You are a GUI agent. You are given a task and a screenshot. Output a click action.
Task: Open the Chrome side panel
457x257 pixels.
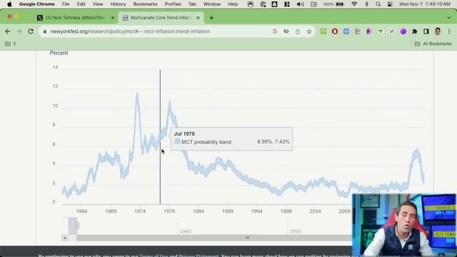coord(426,31)
